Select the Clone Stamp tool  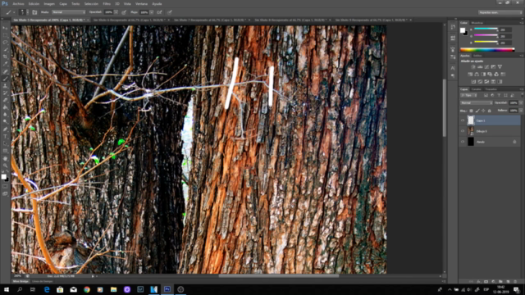tap(5, 86)
